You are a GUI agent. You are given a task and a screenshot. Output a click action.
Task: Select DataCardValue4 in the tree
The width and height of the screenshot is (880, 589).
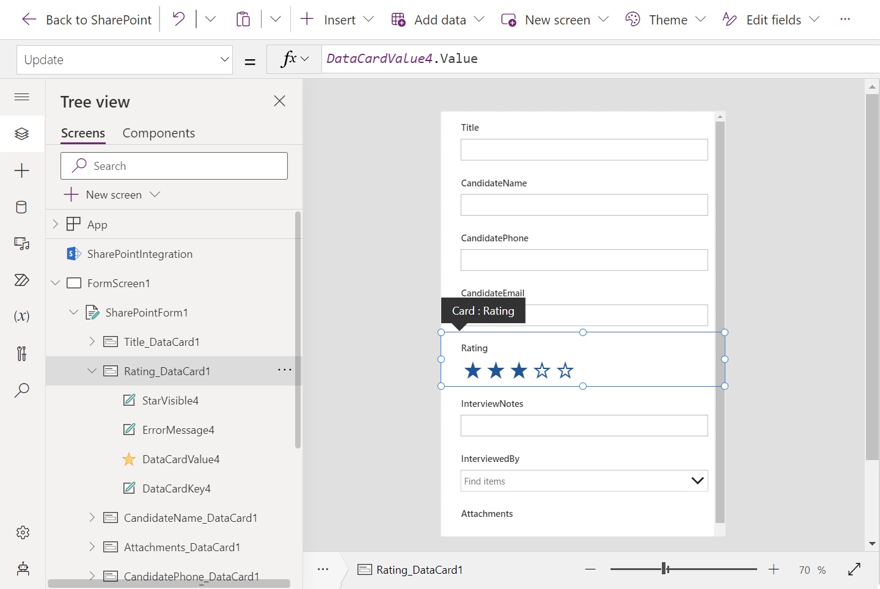[x=180, y=459]
